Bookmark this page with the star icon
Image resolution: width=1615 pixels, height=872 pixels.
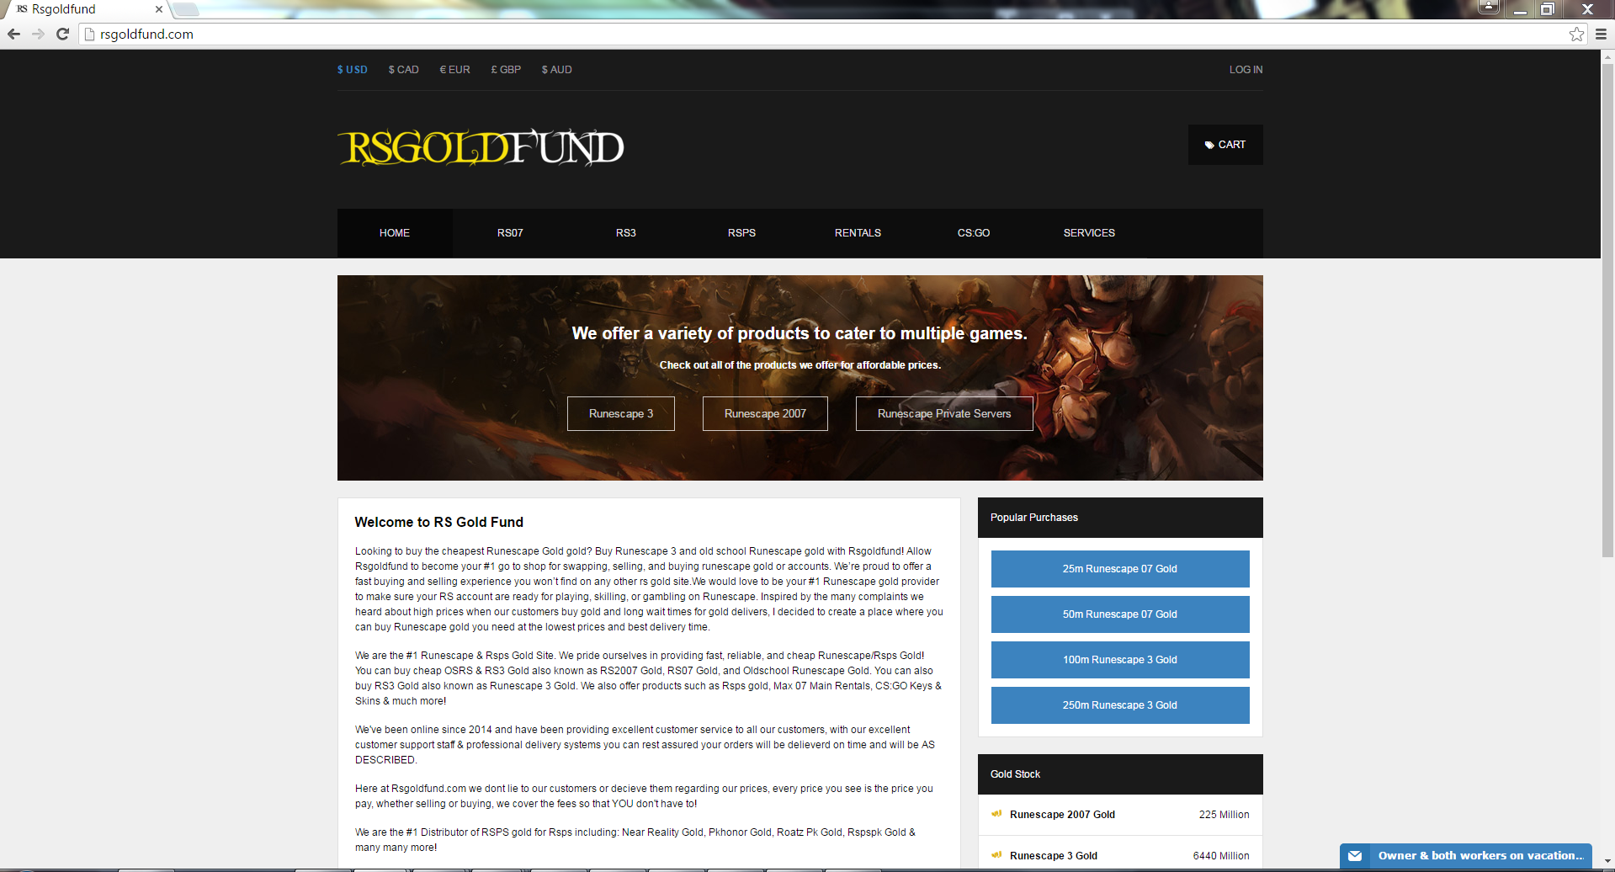[1576, 35]
